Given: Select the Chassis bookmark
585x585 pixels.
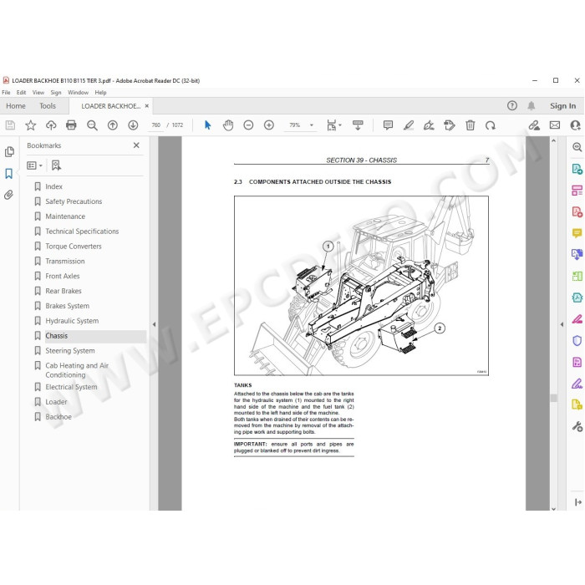Looking at the screenshot, I should [x=57, y=336].
